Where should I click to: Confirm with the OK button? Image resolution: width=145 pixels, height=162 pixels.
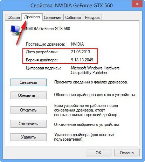tap(98, 153)
